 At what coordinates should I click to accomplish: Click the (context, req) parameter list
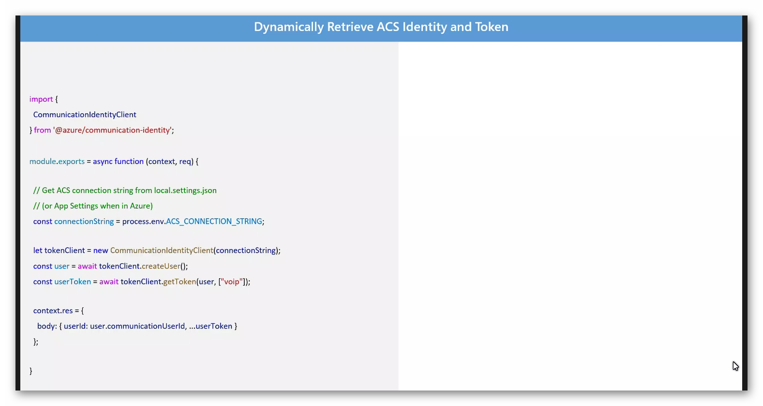[x=170, y=162]
